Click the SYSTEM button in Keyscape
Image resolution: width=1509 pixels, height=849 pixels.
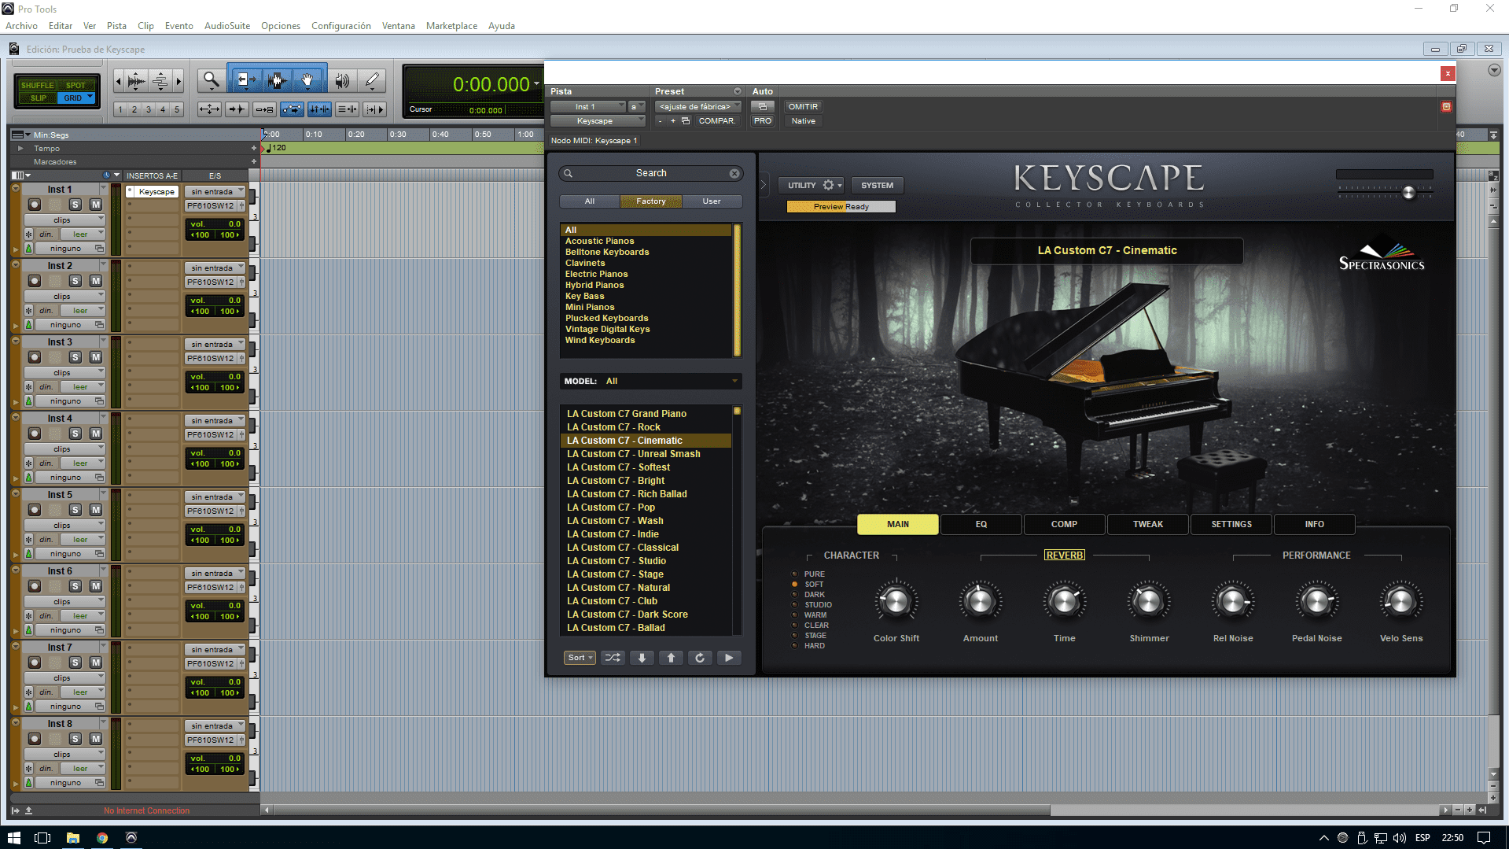tap(877, 185)
